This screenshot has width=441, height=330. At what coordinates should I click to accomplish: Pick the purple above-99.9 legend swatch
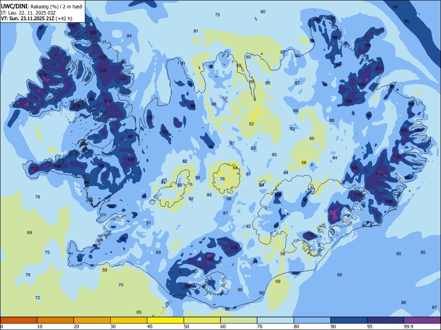coord(422,320)
